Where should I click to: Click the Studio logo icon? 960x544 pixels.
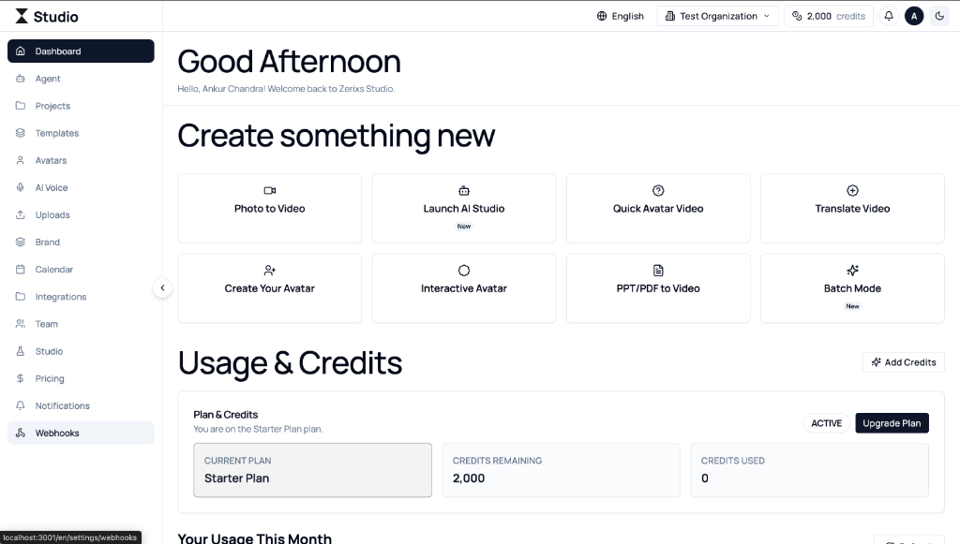coord(22,16)
